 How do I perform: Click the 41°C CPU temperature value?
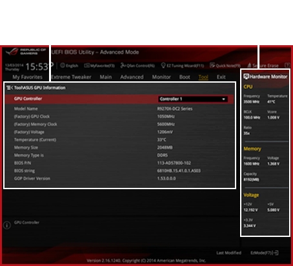click(x=271, y=101)
